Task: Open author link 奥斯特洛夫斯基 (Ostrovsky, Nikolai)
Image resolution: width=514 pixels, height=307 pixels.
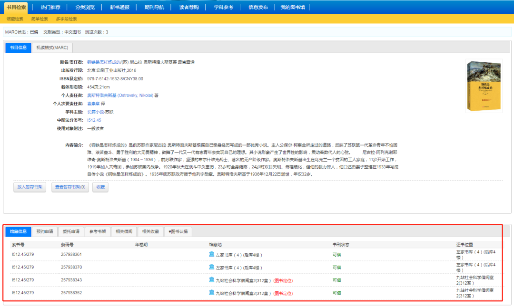Action: click(120, 95)
